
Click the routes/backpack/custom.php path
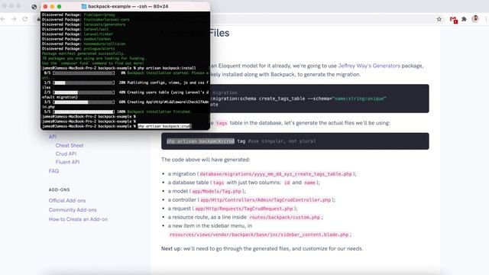(x=285, y=217)
